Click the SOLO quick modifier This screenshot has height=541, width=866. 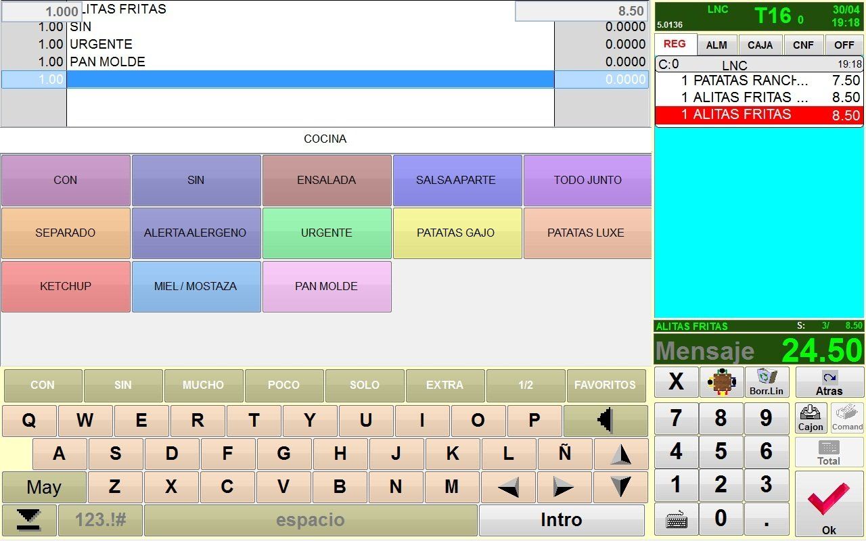(365, 385)
